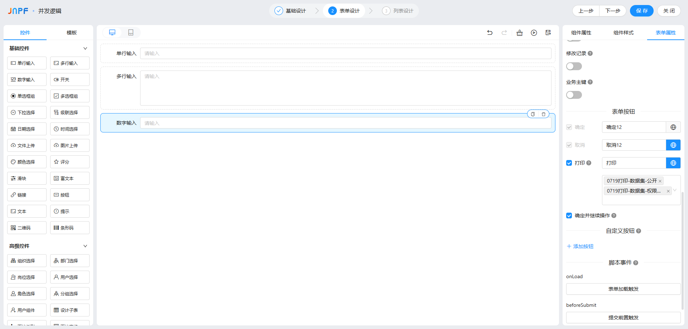
Task: Open translation globe for 确定 button
Action: 673,127
